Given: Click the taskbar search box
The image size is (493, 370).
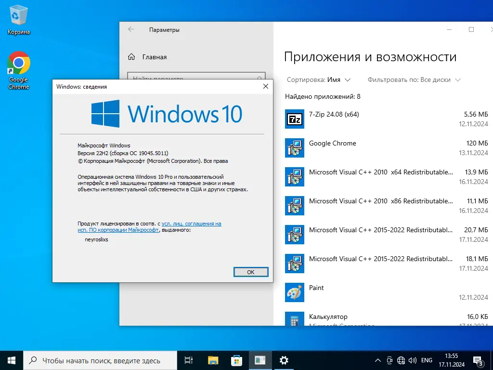Looking at the screenshot, I should [x=100, y=360].
